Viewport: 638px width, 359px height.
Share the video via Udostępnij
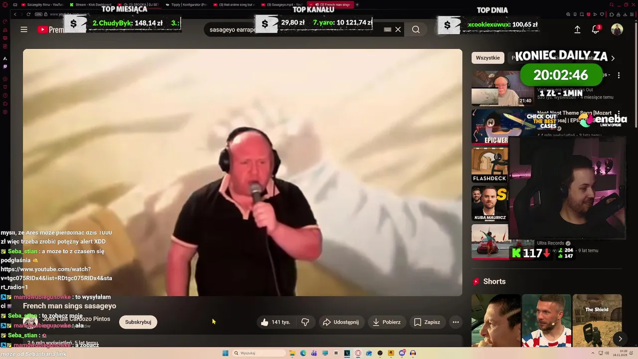click(x=341, y=322)
